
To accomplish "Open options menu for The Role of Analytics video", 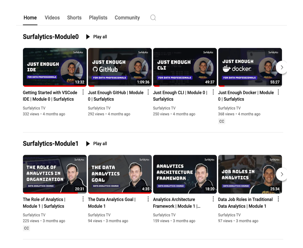I will (83, 199).
